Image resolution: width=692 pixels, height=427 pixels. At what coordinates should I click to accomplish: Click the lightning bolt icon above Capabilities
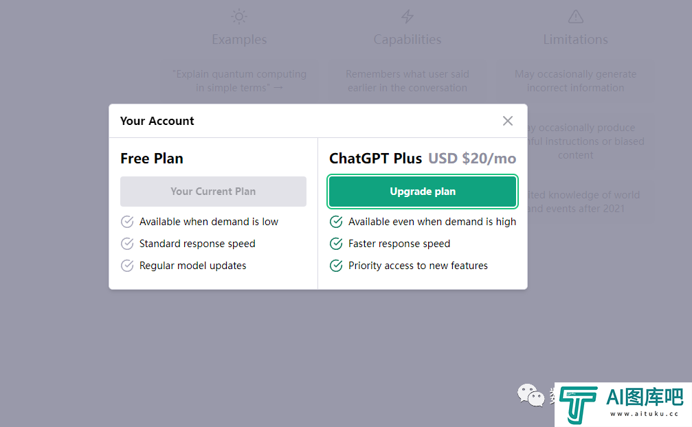click(x=408, y=16)
